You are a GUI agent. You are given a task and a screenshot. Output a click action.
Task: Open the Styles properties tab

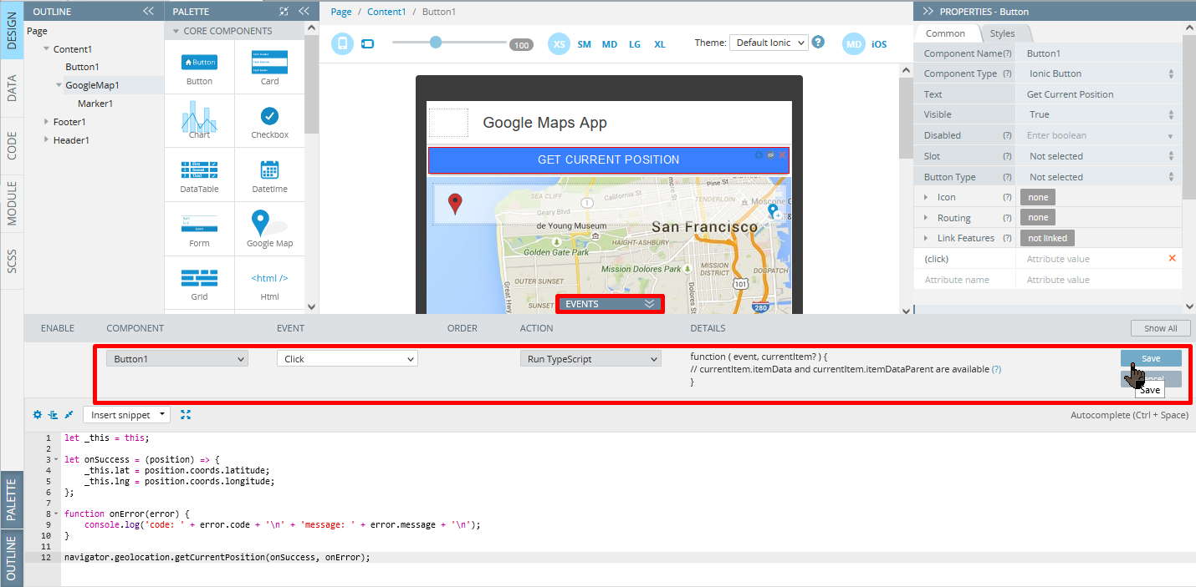click(x=1002, y=33)
